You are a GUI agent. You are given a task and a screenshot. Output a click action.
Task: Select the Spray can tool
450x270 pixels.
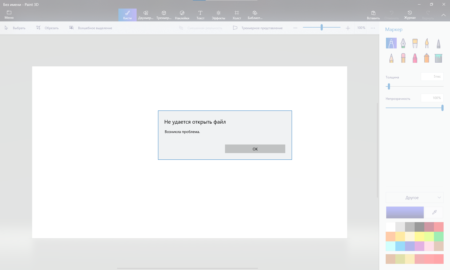click(x=427, y=58)
